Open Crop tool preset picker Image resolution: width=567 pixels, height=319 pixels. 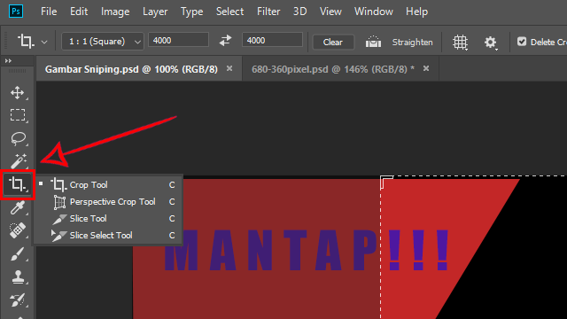tap(44, 42)
